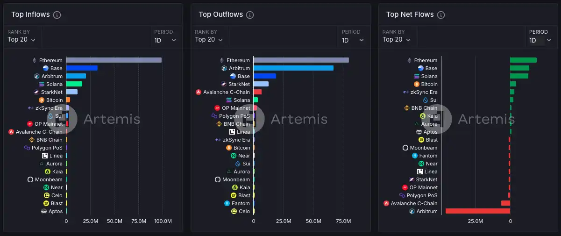Screen dimensions: 561x236
Task: Expand the Rank By dropdown in Top Outflows
Action: point(209,40)
